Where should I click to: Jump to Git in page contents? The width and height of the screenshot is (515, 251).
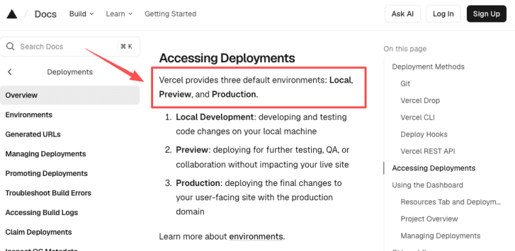405,84
